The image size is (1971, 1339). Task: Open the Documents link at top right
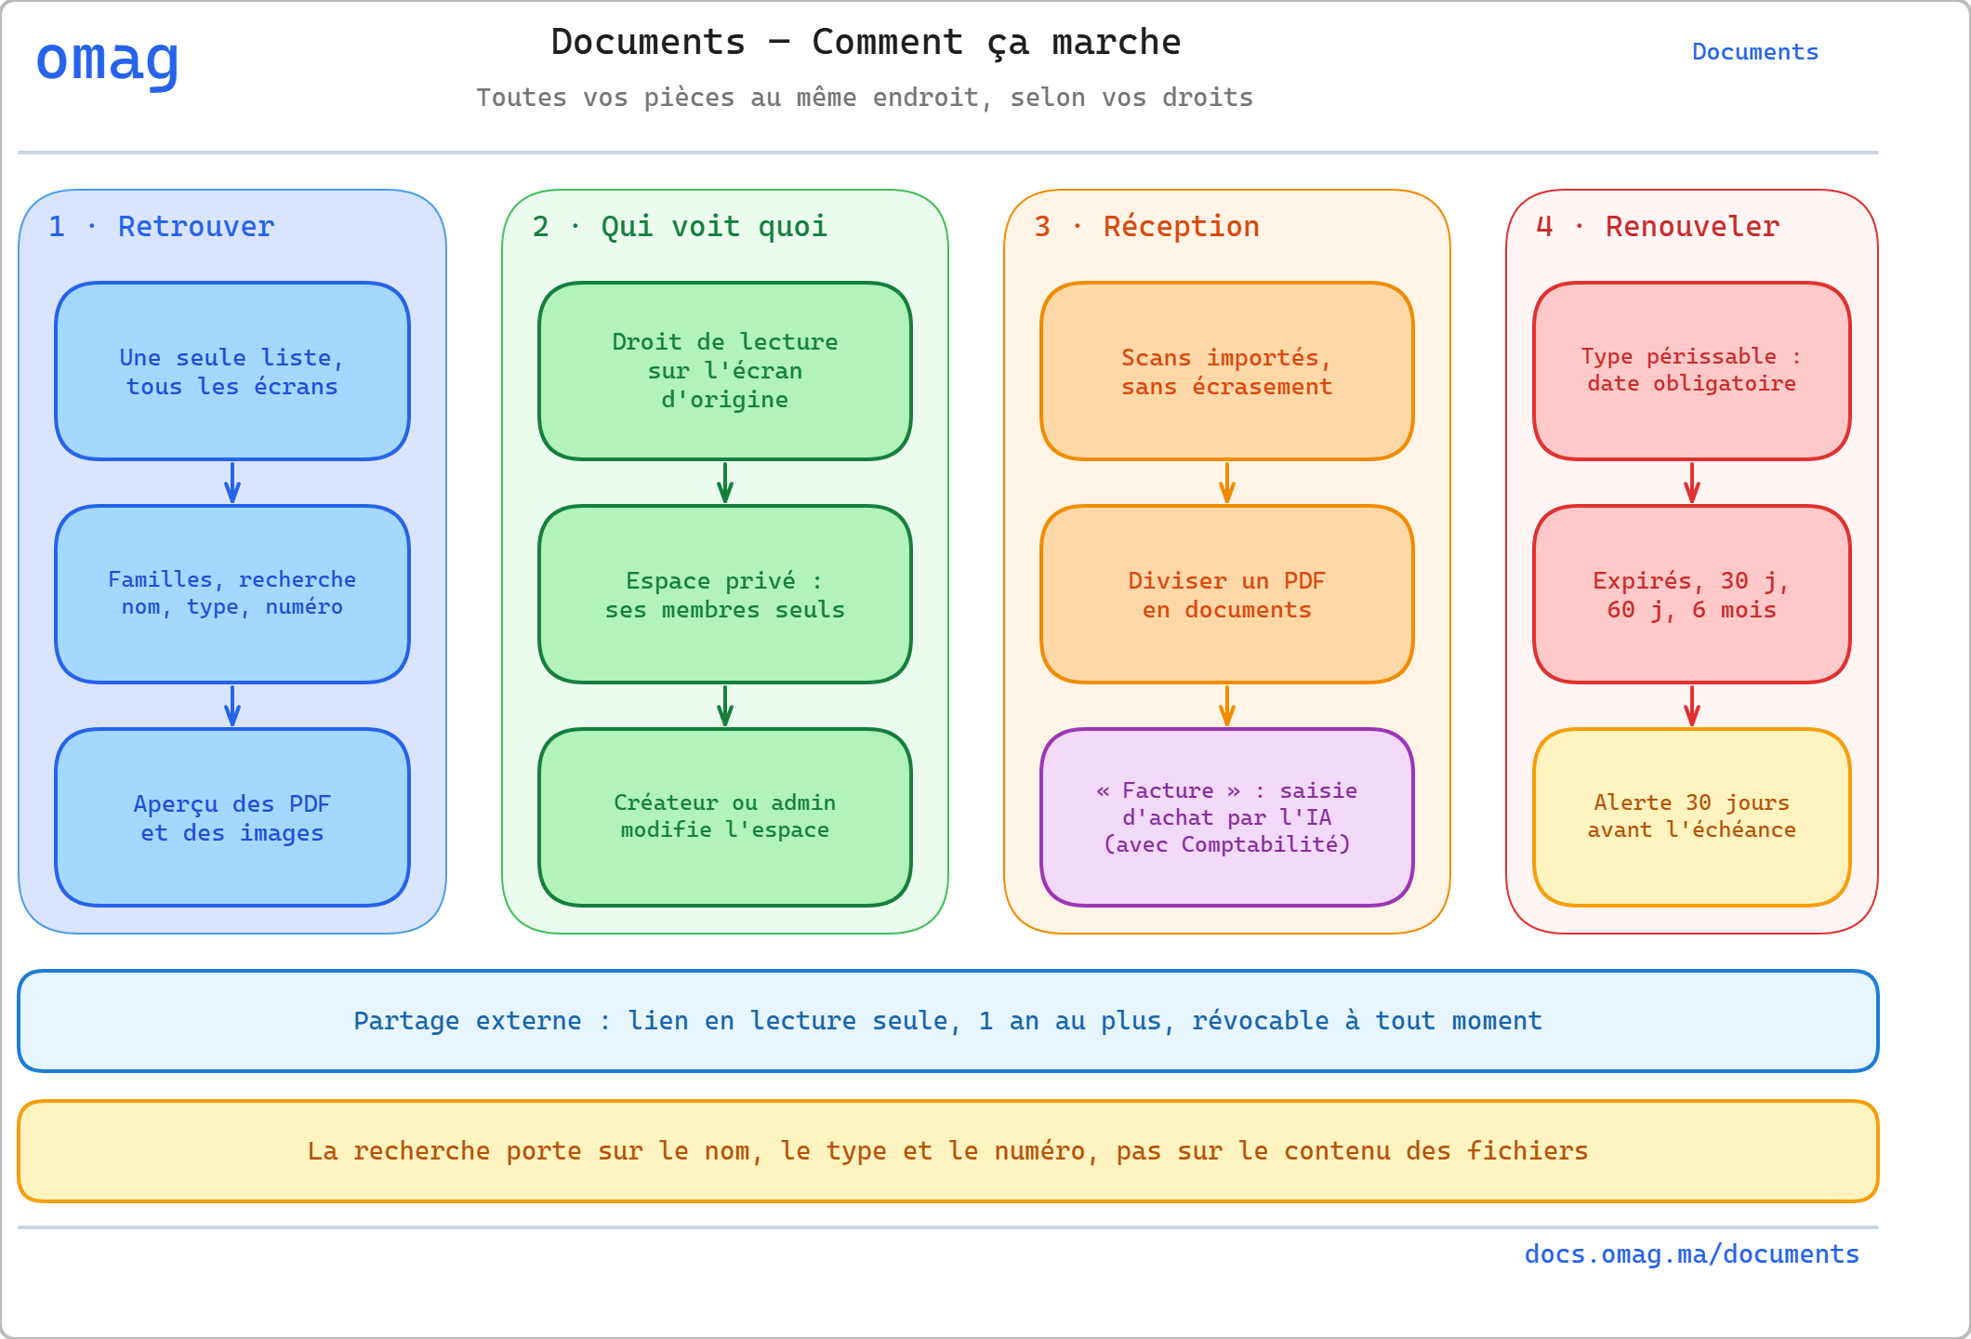[x=1755, y=52]
